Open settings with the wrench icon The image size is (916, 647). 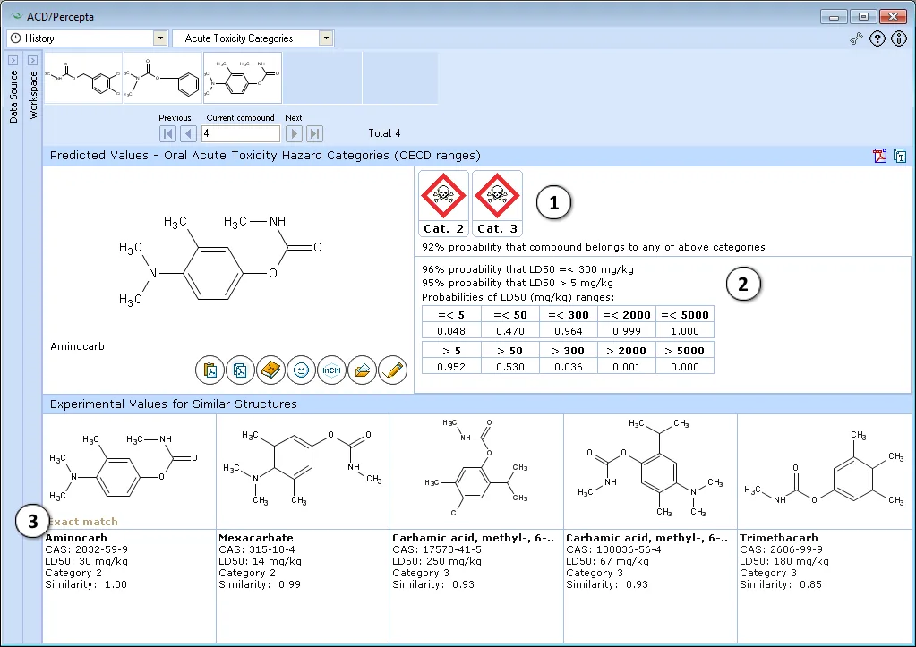click(x=856, y=38)
